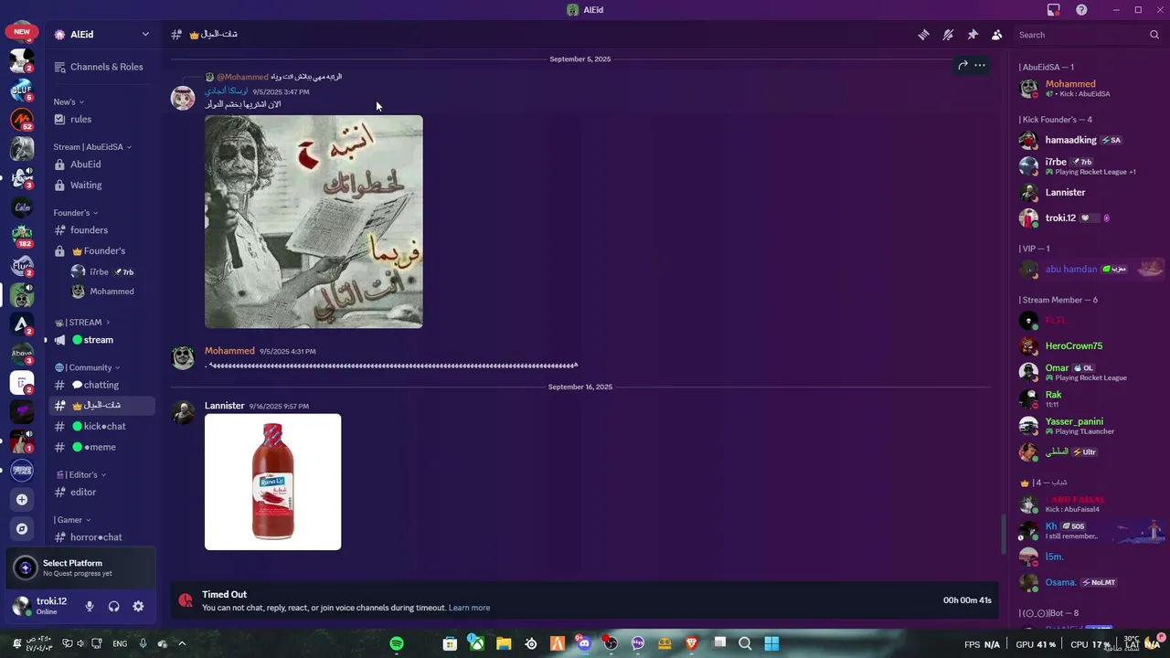Click chat scrollbar thumb

coord(1003,534)
